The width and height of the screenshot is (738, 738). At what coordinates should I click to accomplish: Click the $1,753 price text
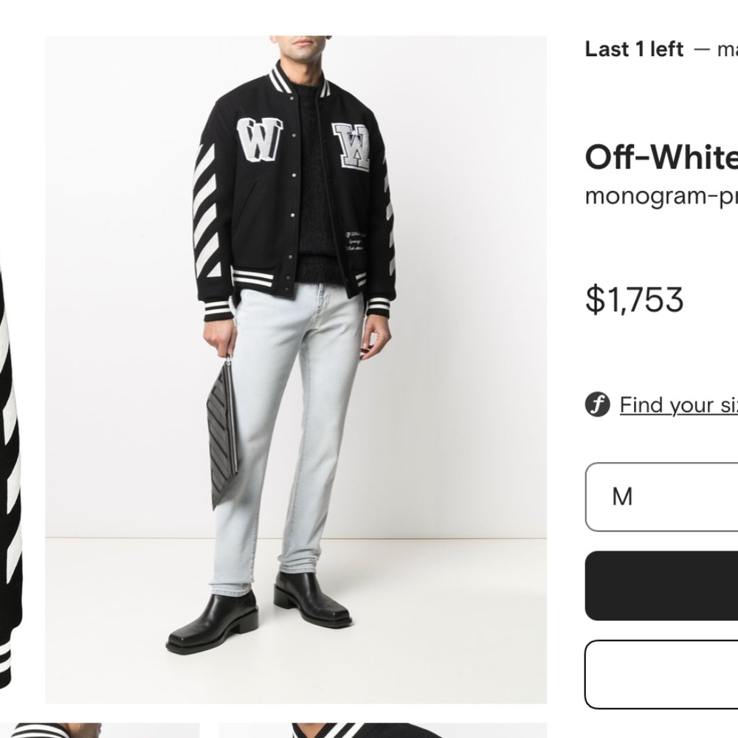pos(633,299)
